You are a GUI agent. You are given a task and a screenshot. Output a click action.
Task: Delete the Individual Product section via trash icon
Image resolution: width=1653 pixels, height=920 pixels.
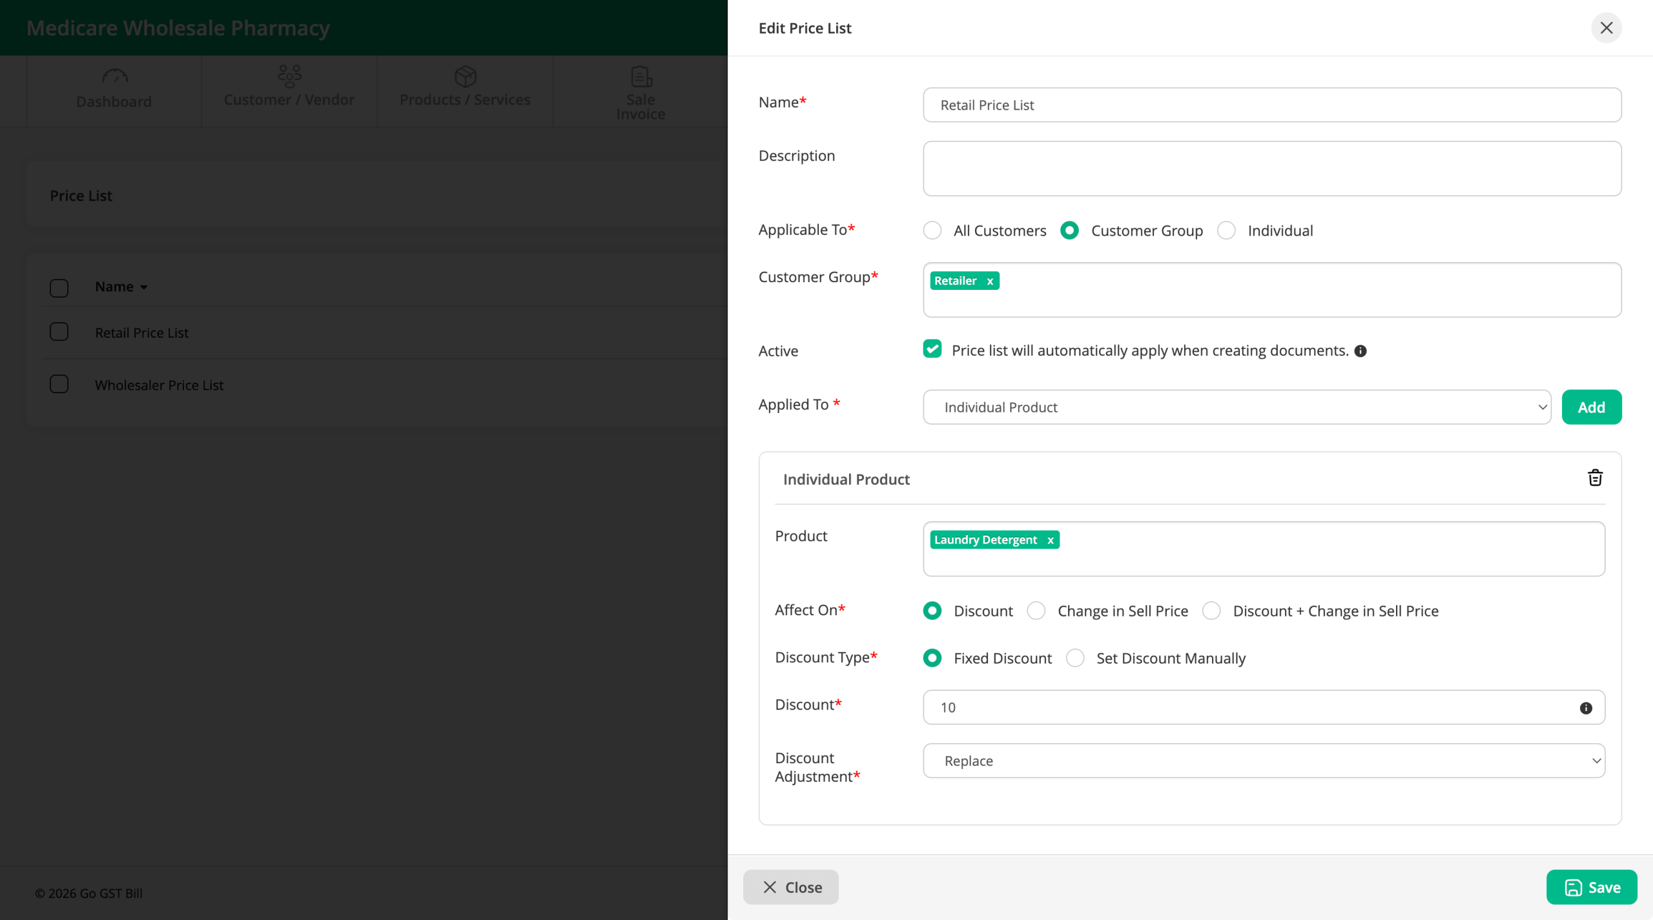point(1595,478)
